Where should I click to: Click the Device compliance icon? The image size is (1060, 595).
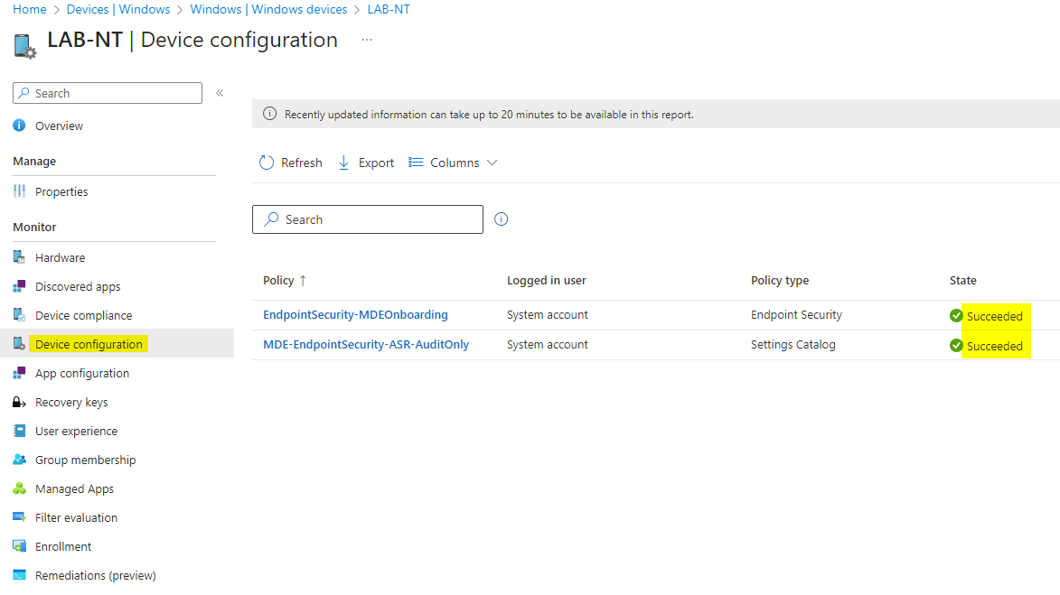click(20, 314)
